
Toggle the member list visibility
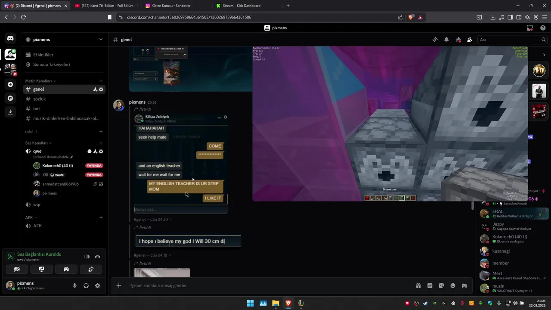point(469,40)
